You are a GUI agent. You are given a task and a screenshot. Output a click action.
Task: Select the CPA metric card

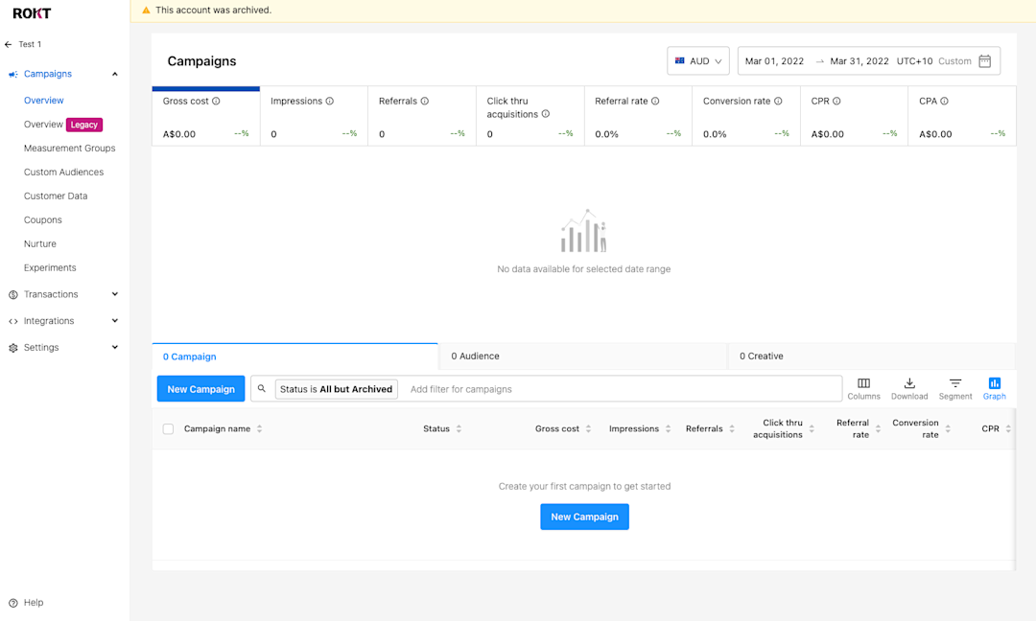pos(962,117)
